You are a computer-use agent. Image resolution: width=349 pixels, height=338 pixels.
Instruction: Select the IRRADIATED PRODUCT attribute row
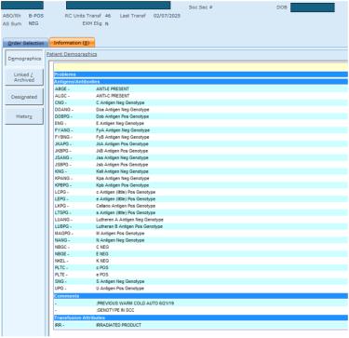(201, 325)
